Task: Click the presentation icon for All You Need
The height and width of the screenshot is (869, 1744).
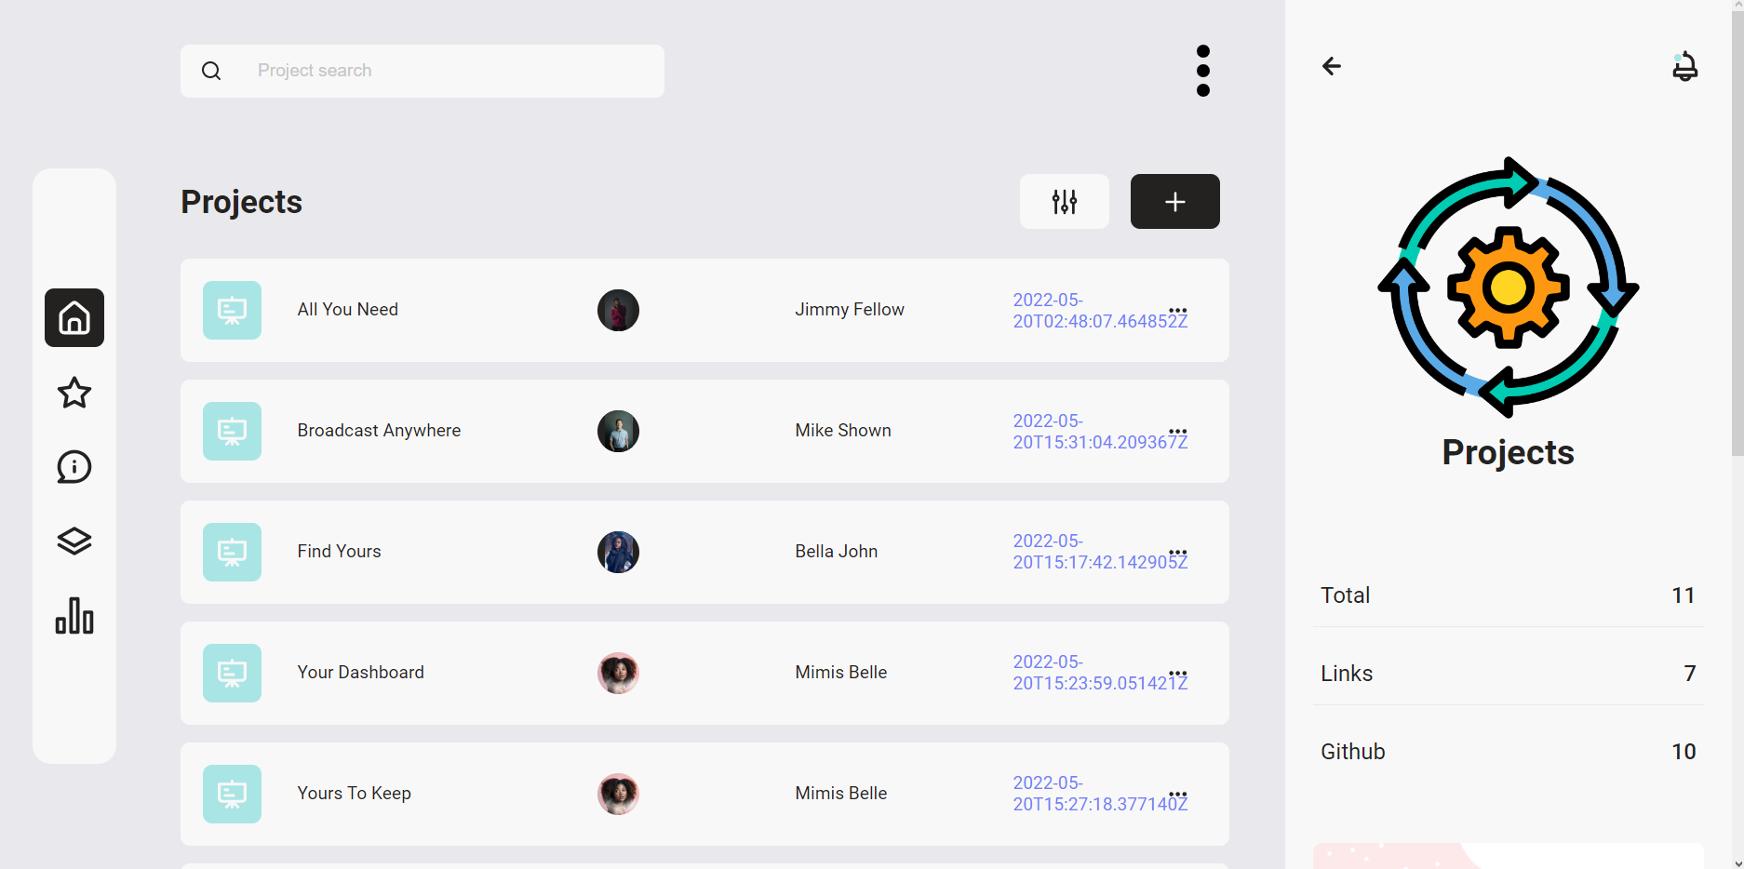Action: 232,310
